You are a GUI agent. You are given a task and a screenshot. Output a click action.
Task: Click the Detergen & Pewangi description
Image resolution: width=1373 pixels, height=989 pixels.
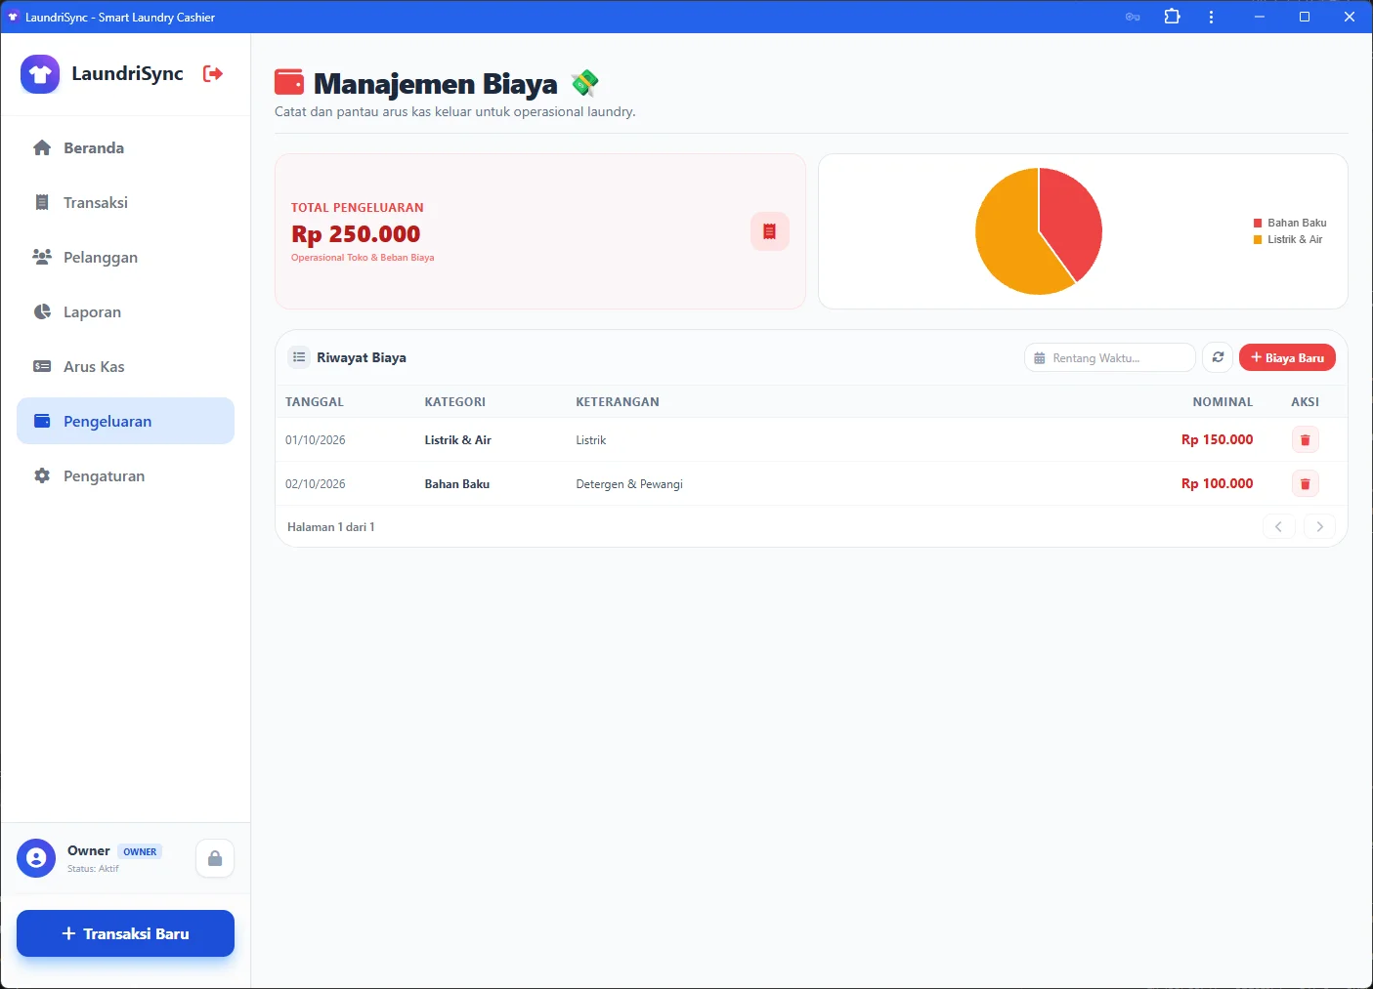coord(629,483)
